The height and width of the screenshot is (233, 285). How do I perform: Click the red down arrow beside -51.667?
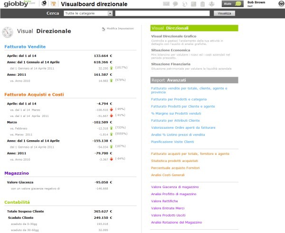tap(111, 116)
